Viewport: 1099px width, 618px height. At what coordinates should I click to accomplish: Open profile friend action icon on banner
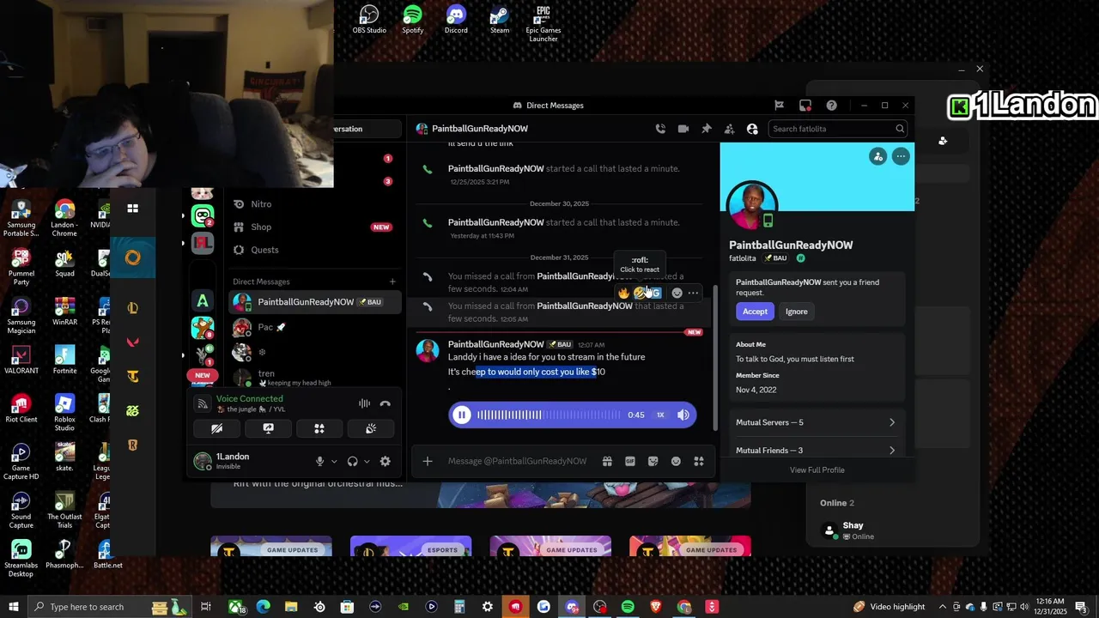(x=877, y=156)
